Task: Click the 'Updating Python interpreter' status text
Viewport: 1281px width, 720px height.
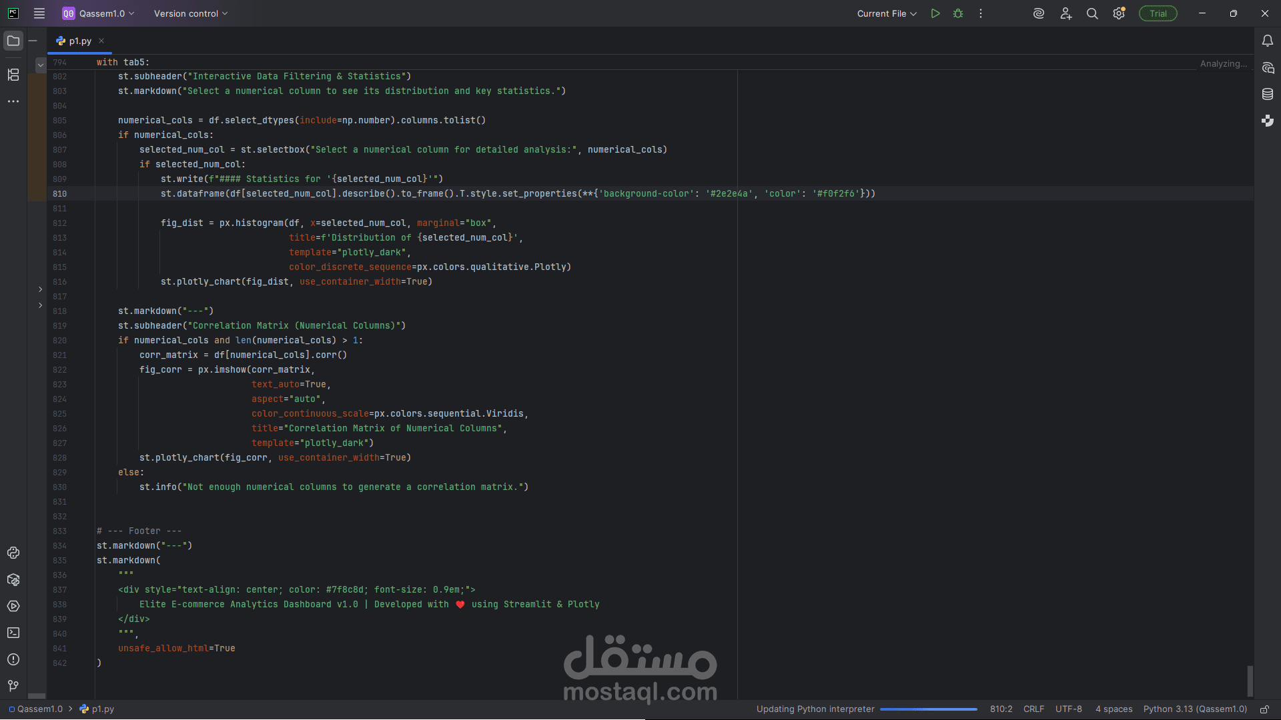Action: point(815,709)
